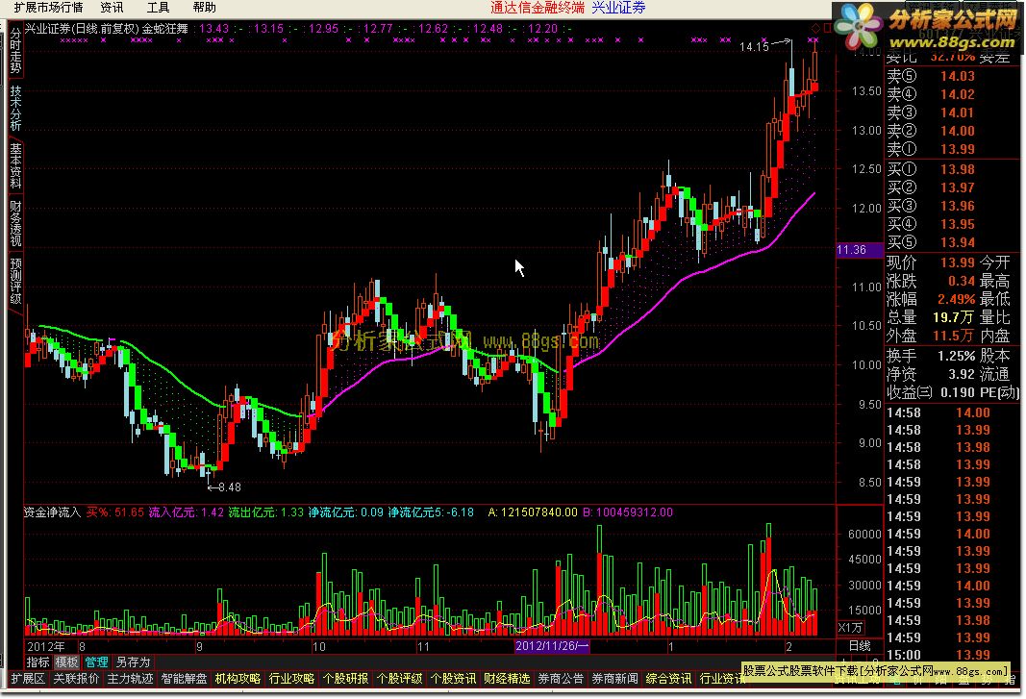The width and height of the screenshot is (1026, 699).
Task: Open the 扩展市场行情 menu
Action: pyautogui.click(x=48, y=8)
